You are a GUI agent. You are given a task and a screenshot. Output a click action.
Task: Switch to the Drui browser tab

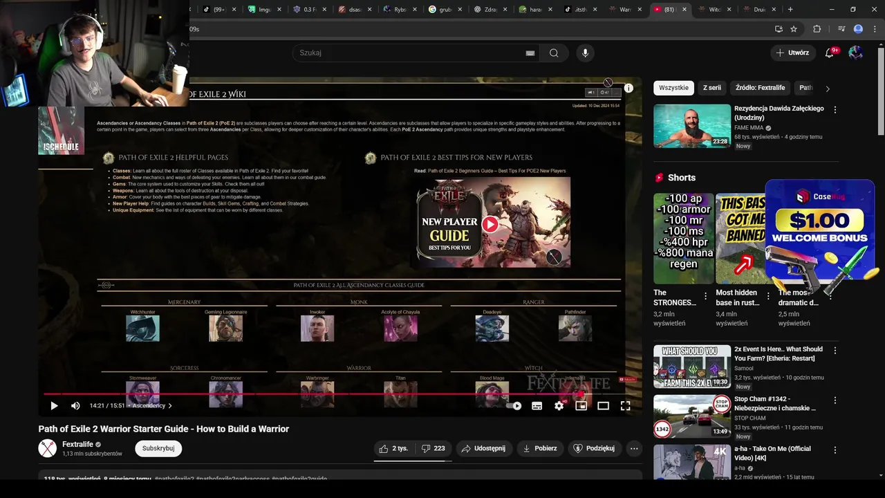759,10
